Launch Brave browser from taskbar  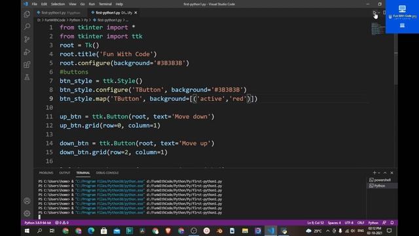pyautogui.click(x=168, y=231)
